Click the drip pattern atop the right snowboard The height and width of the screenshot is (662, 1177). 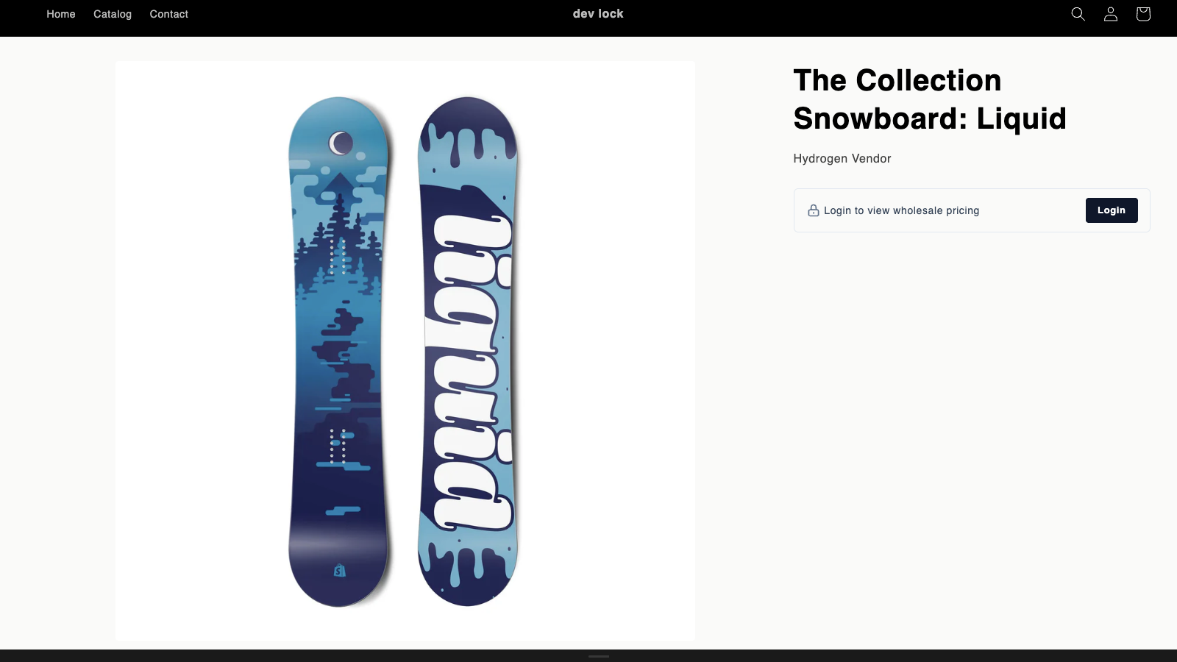pos(468,140)
